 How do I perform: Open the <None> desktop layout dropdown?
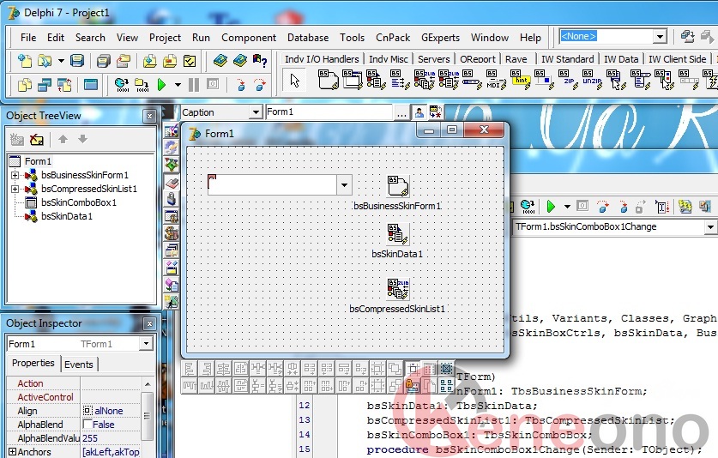click(660, 36)
